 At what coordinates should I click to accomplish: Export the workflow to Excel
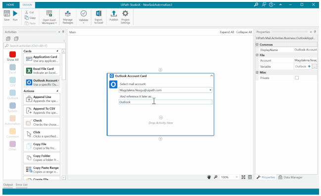coord(98,17)
